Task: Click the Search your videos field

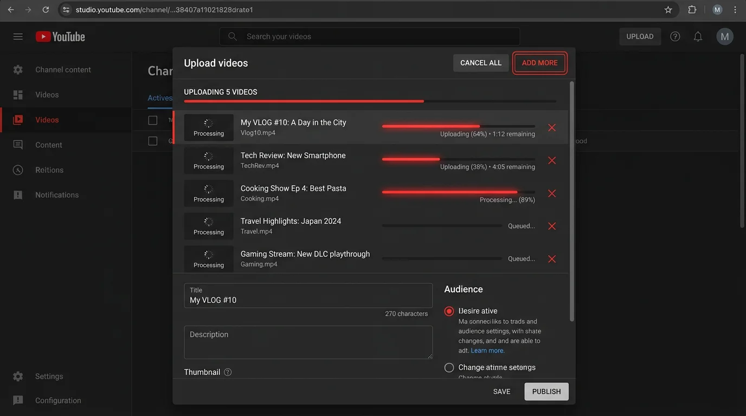Action: (370, 36)
